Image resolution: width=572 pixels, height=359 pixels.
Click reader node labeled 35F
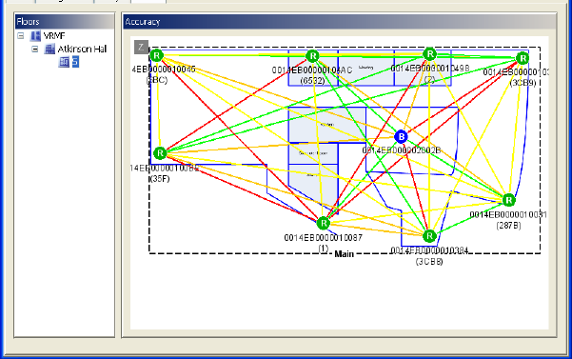tap(160, 153)
